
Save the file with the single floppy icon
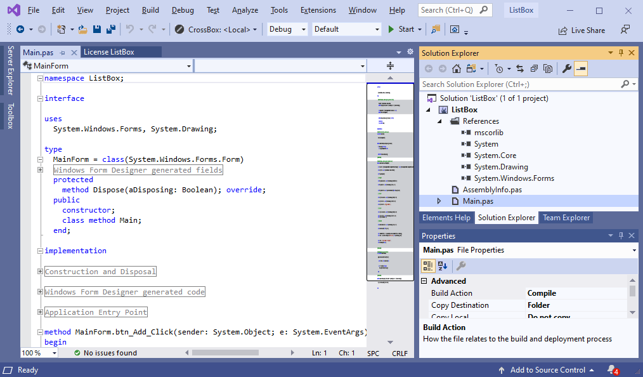click(97, 29)
